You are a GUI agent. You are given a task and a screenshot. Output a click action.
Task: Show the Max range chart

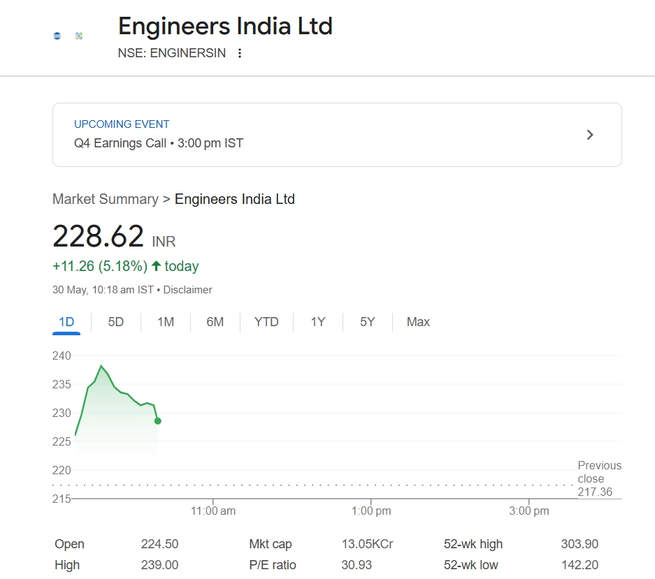[418, 322]
